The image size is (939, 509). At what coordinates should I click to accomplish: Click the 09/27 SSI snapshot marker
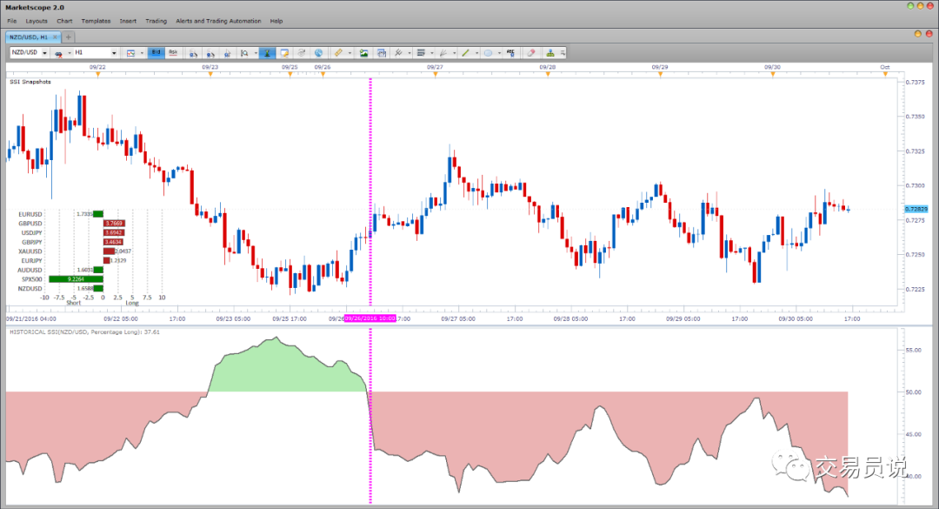pyautogui.click(x=436, y=74)
